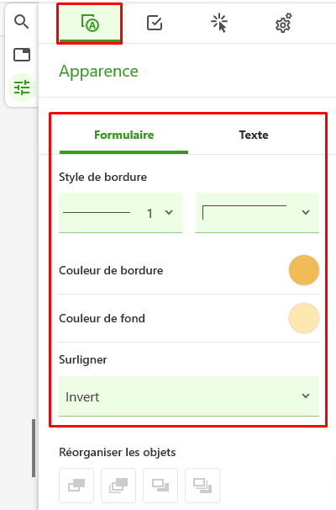Click the page layout panel icon
The height and width of the screenshot is (510, 336).
point(22,55)
